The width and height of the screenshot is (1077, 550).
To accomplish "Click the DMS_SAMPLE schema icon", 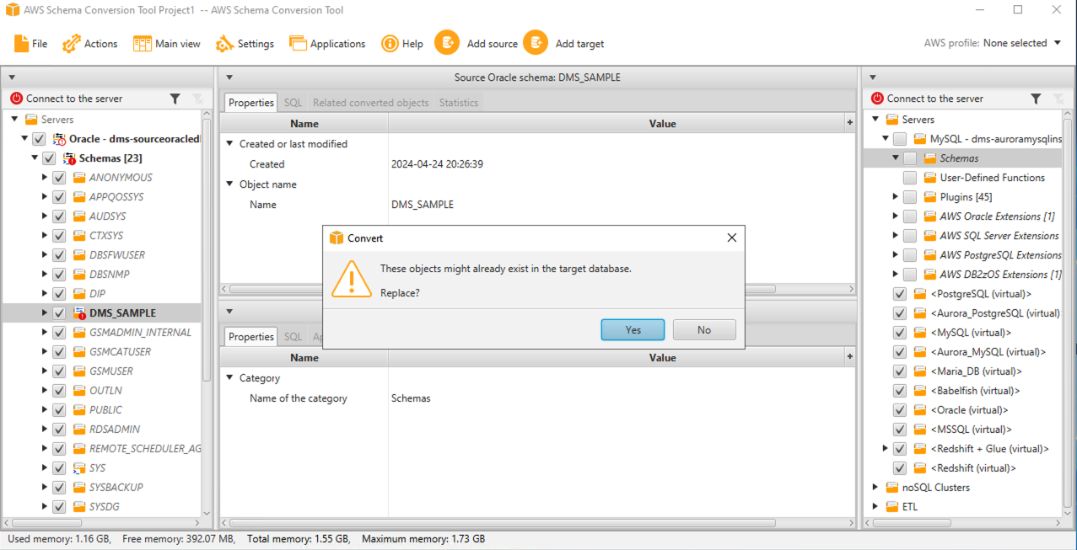I will point(80,312).
